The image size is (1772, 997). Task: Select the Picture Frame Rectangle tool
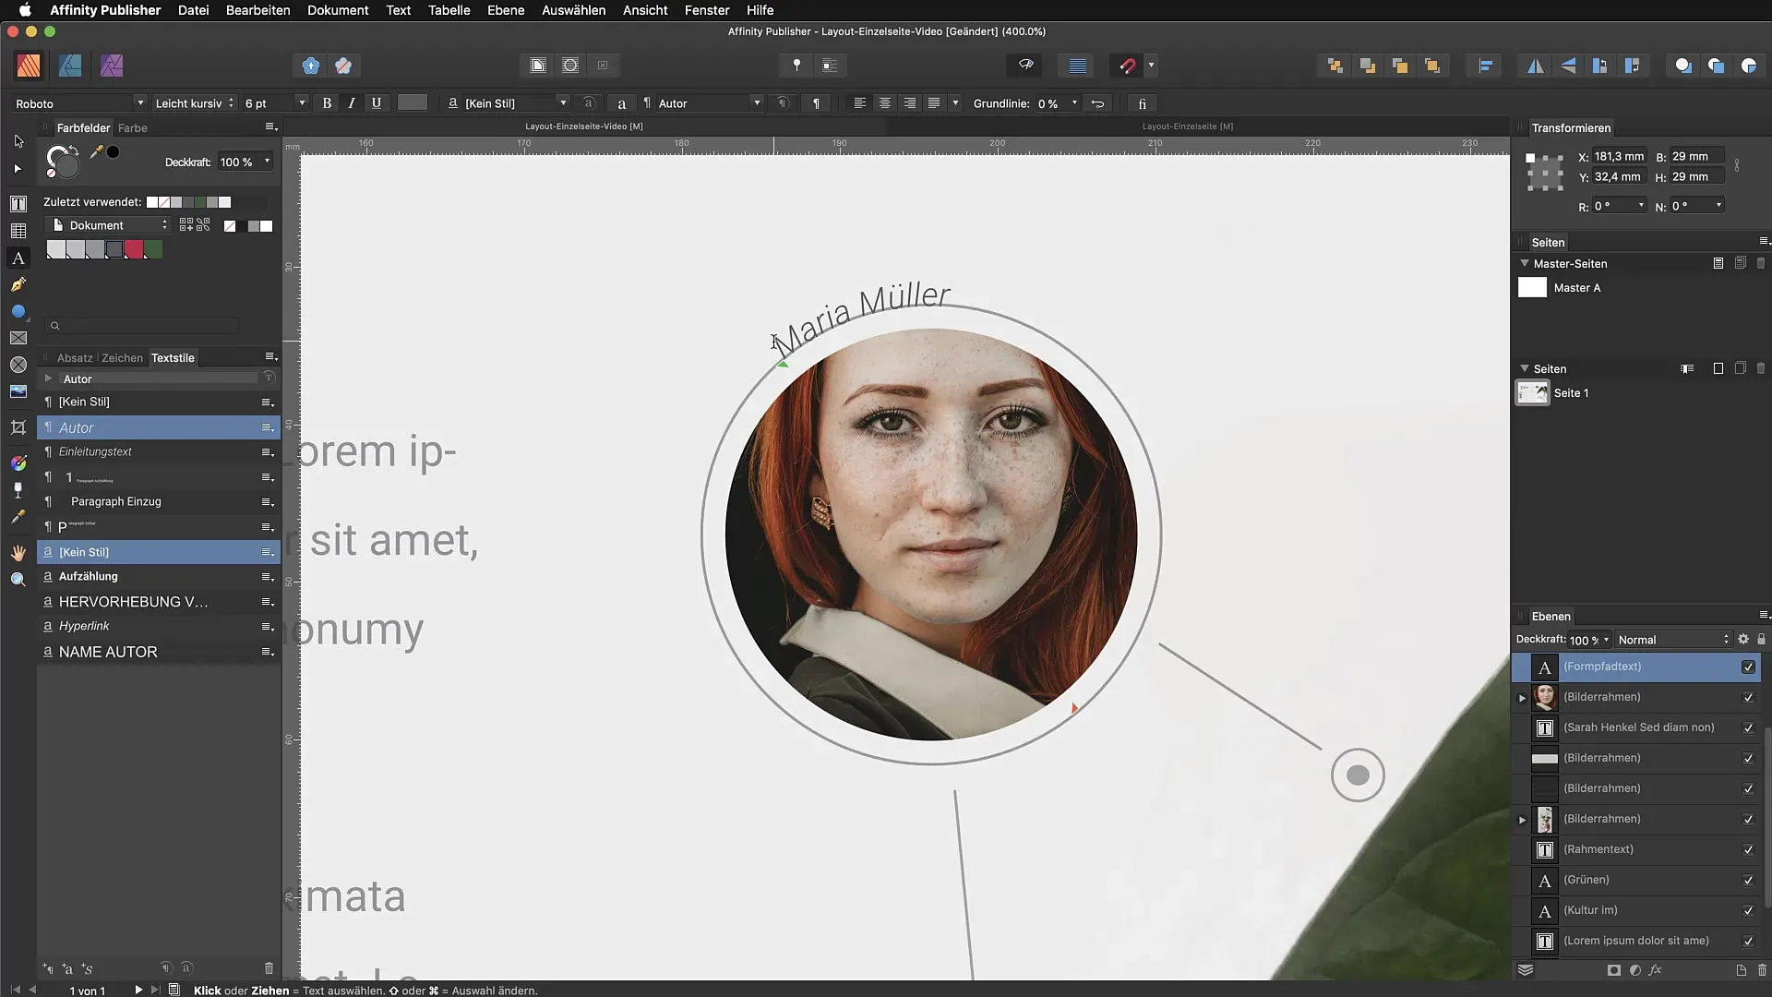18,339
